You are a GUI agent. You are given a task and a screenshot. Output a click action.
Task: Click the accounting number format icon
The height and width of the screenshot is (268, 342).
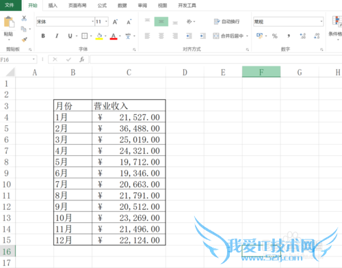point(259,36)
